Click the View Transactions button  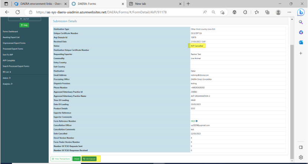coord(61,159)
